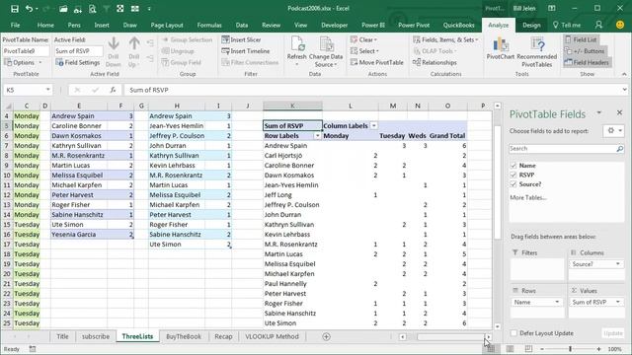
Task: Open the Name field dropdown in Rows
Action: (557, 302)
